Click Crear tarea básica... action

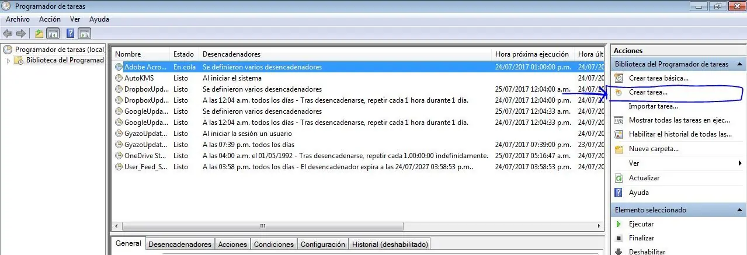(x=658, y=78)
